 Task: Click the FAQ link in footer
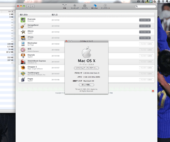[x=111, y=93]
